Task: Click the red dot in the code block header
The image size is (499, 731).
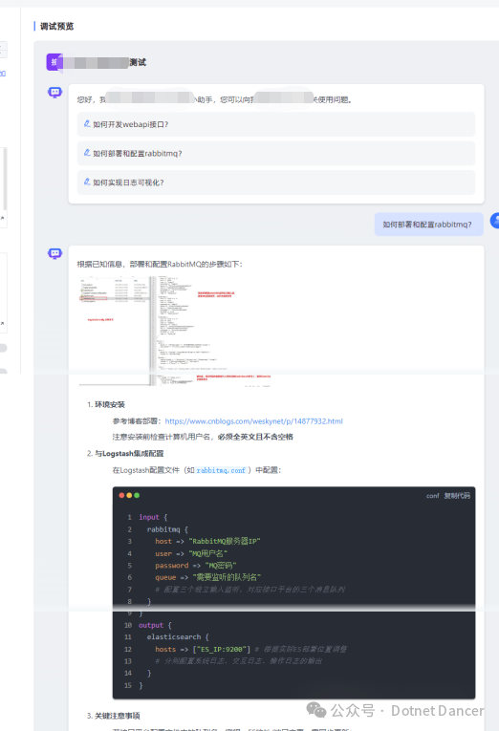Action: (121, 495)
